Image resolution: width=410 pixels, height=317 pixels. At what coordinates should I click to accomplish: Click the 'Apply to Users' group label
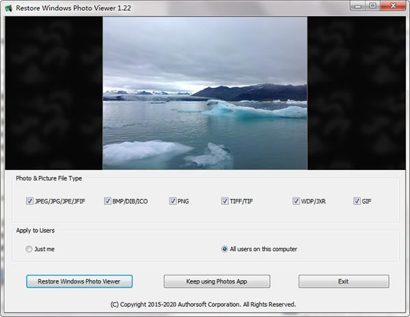(36, 230)
